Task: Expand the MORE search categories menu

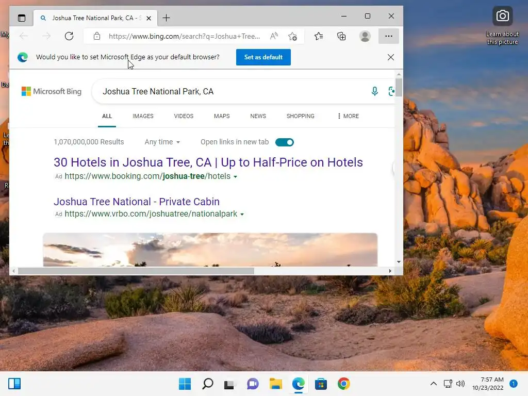Action: (x=348, y=116)
